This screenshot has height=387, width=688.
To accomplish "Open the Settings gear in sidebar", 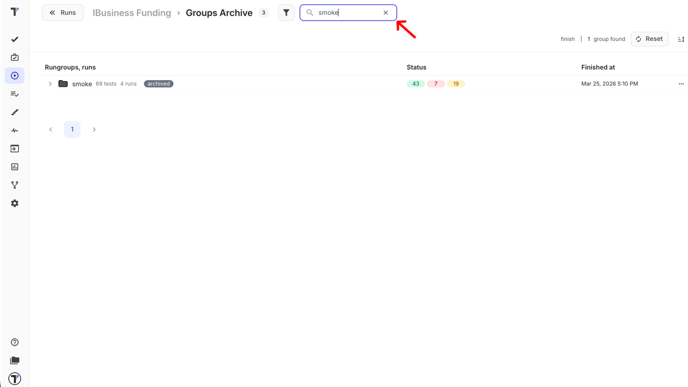I will click(15, 203).
